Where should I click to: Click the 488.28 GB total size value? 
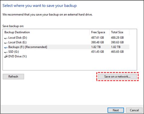pyautogui.click(x=117, y=37)
